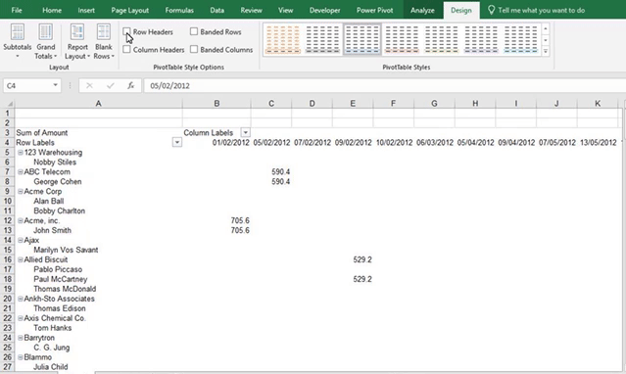This screenshot has height=374, width=626.
Task: Select the 13/05/2012 column date
Action: 598,143
